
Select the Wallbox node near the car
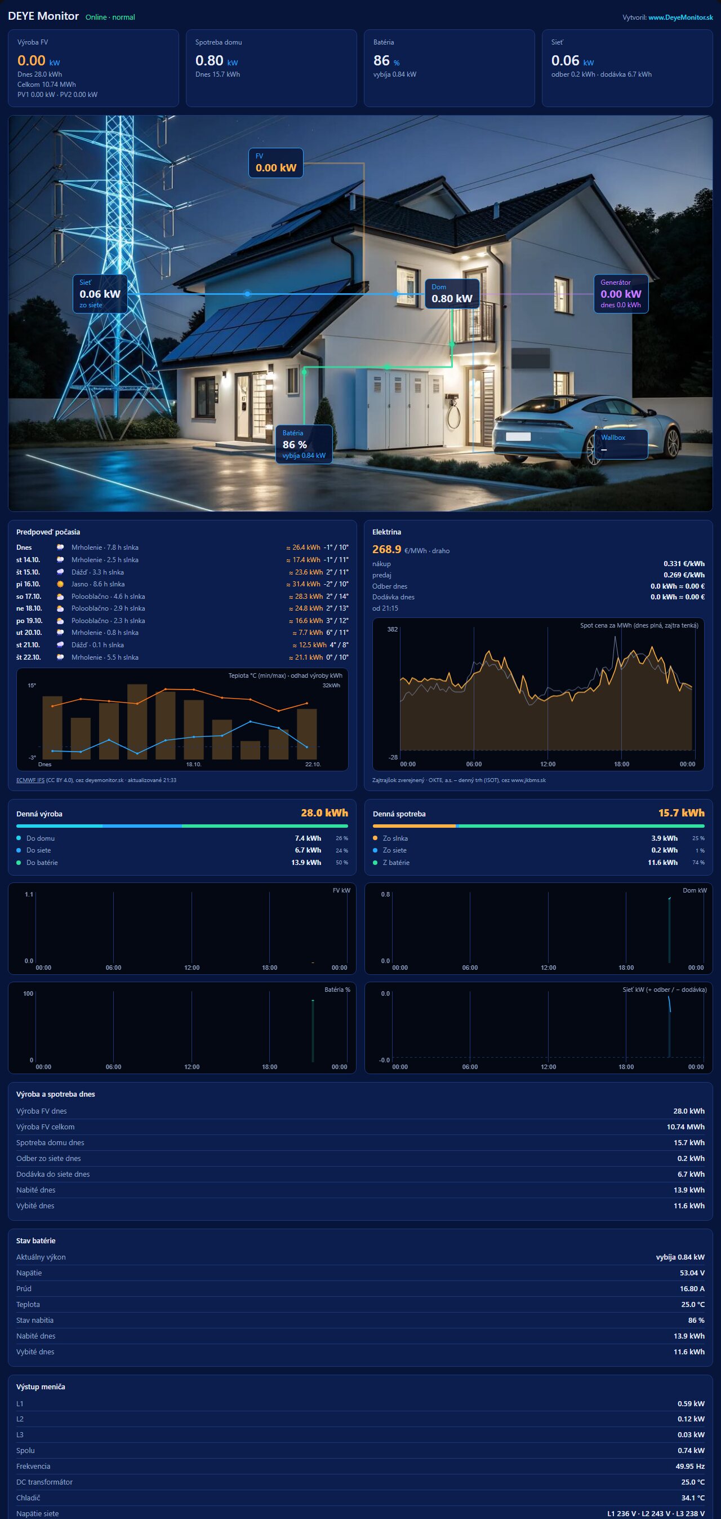coord(621,444)
